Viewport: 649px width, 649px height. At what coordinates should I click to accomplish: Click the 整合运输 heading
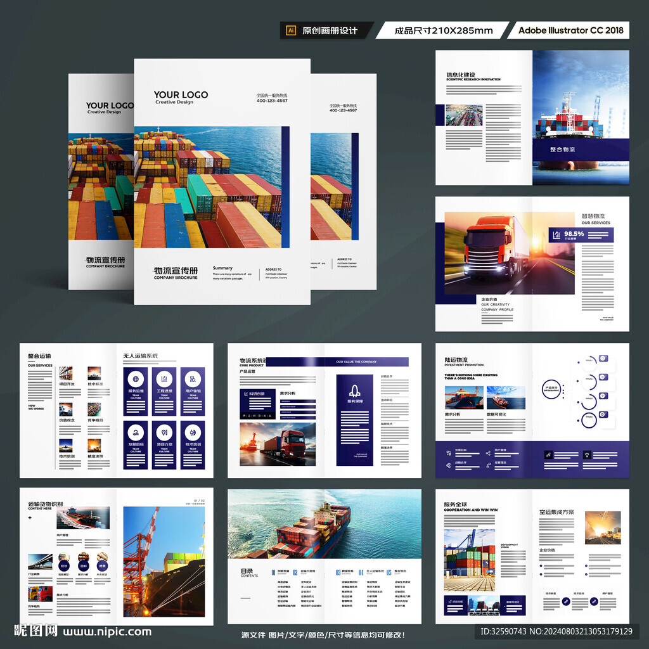click(39, 356)
